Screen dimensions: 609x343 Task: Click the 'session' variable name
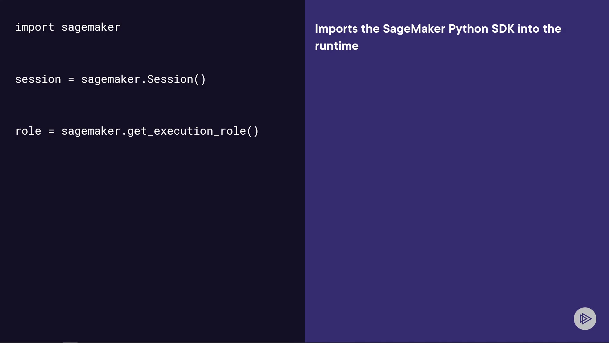(x=38, y=79)
